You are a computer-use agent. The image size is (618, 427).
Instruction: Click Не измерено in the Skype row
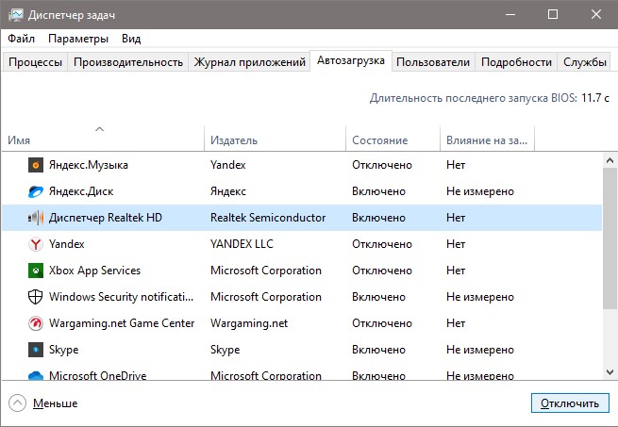(x=480, y=350)
